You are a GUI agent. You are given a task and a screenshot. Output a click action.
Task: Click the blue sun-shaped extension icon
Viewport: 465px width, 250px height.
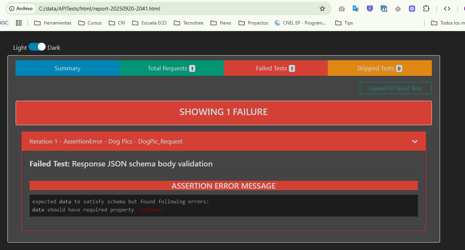click(x=412, y=9)
